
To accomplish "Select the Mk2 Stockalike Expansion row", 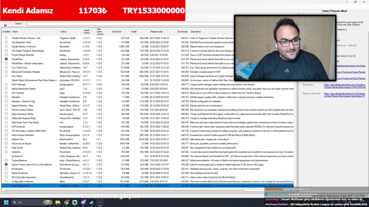I will click(x=148, y=177).
